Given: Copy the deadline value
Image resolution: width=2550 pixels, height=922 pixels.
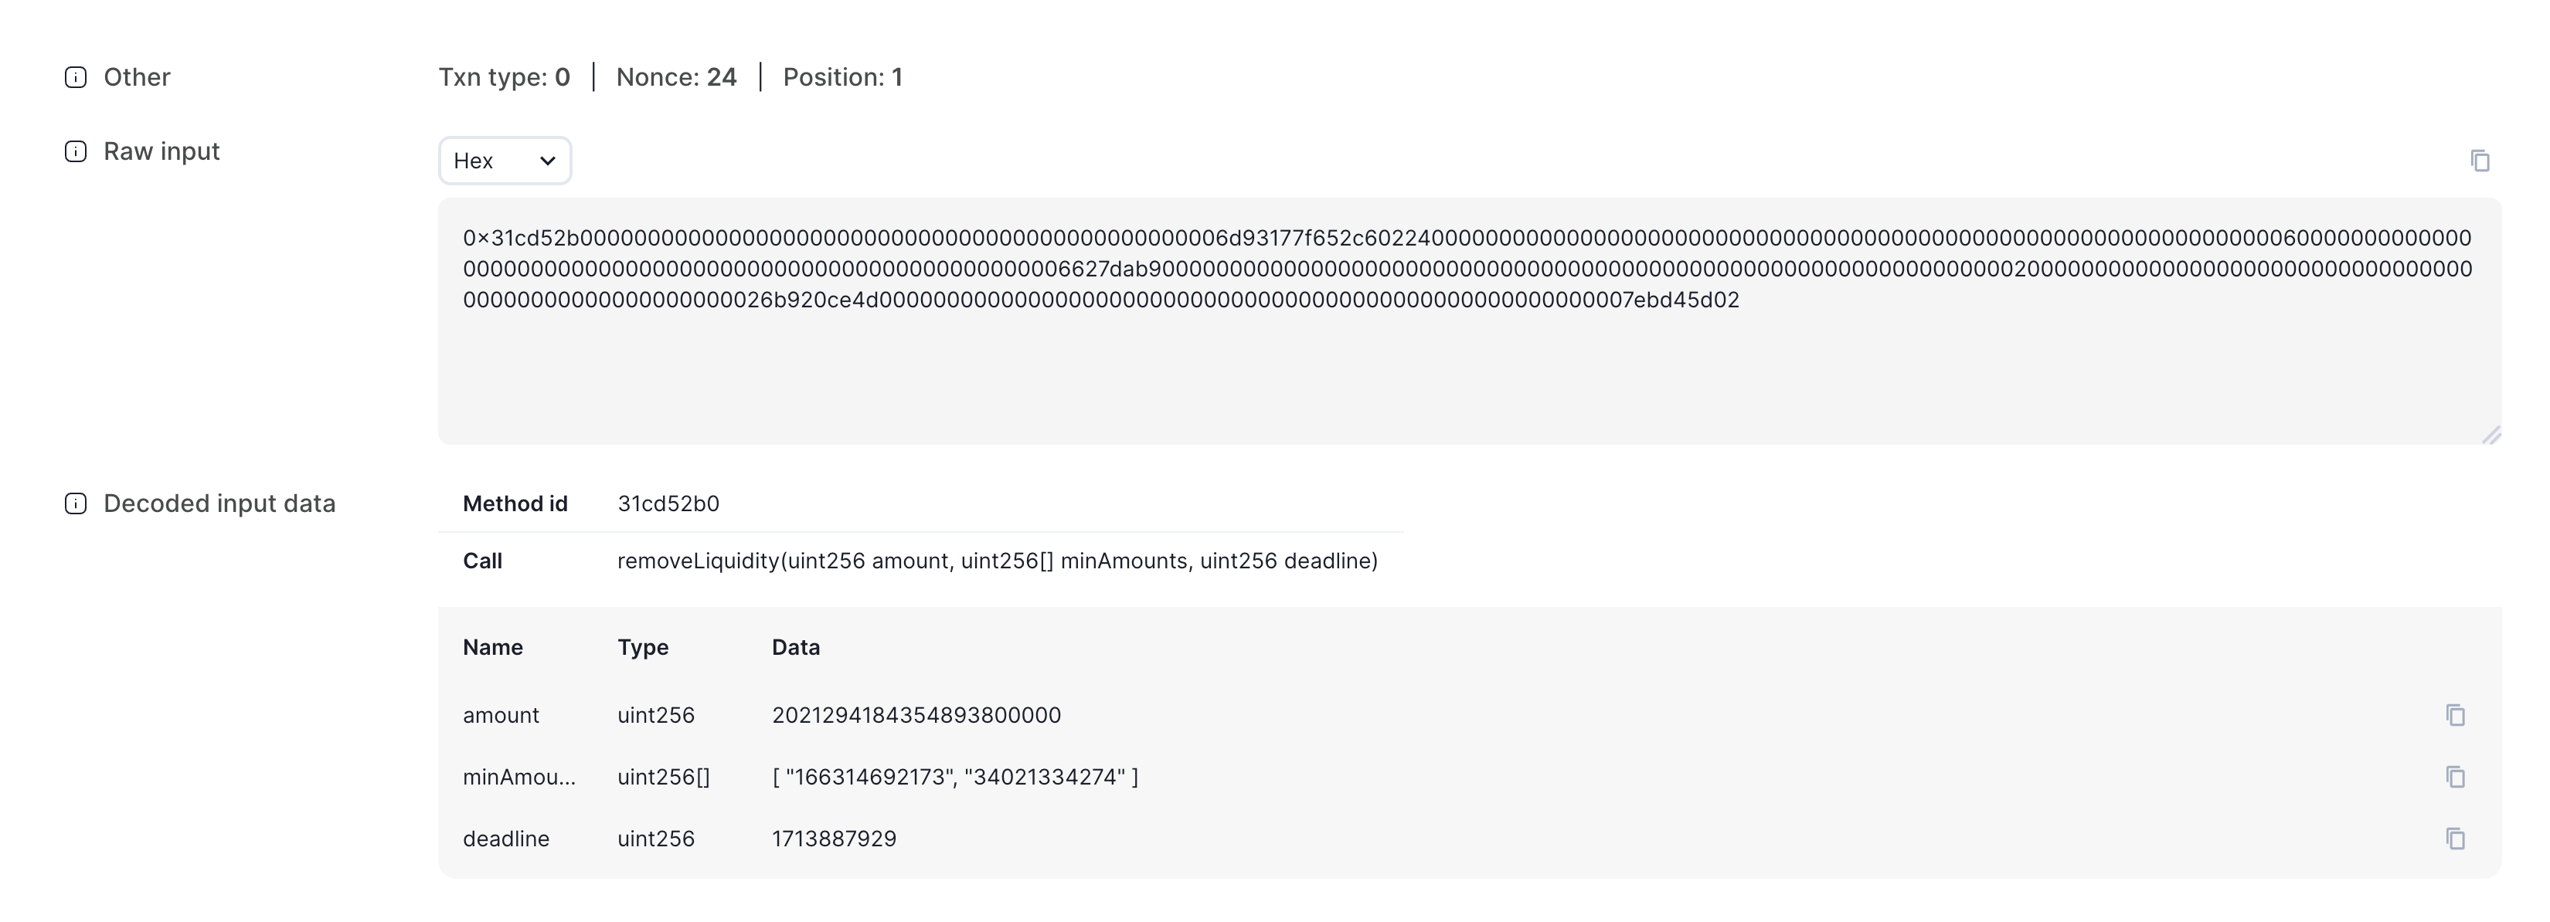Looking at the screenshot, I should point(2455,839).
